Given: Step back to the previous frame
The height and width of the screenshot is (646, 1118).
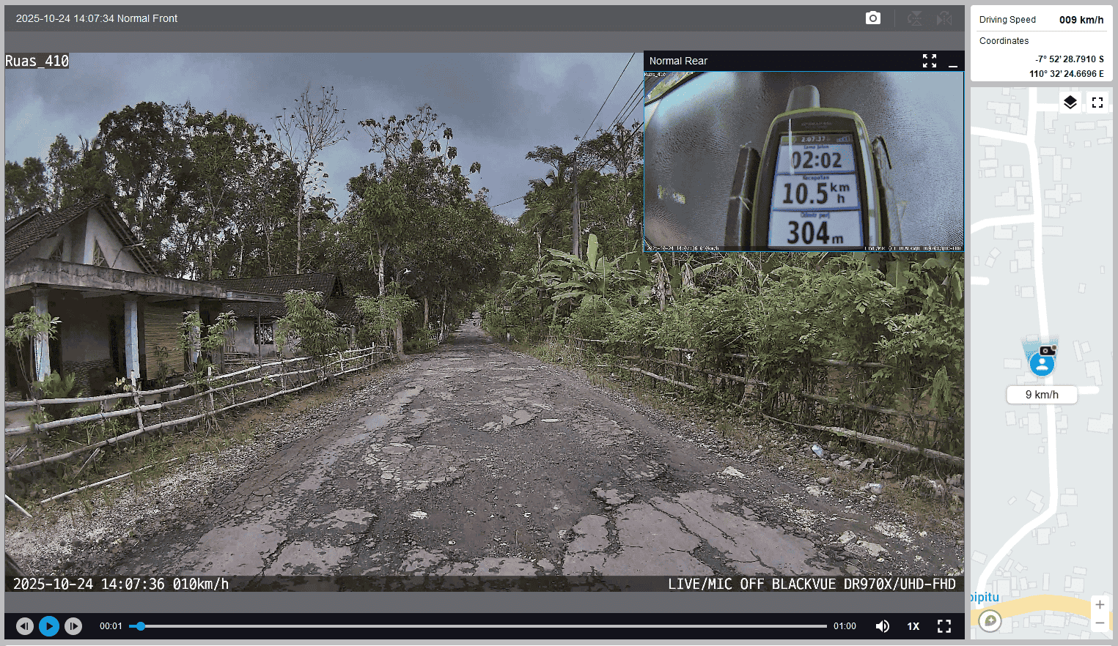Looking at the screenshot, I should point(25,626).
